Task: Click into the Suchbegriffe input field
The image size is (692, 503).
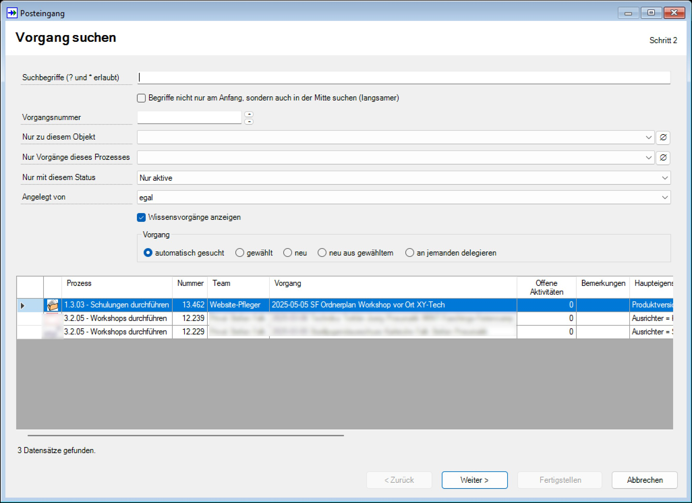Action: click(x=404, y=78)
